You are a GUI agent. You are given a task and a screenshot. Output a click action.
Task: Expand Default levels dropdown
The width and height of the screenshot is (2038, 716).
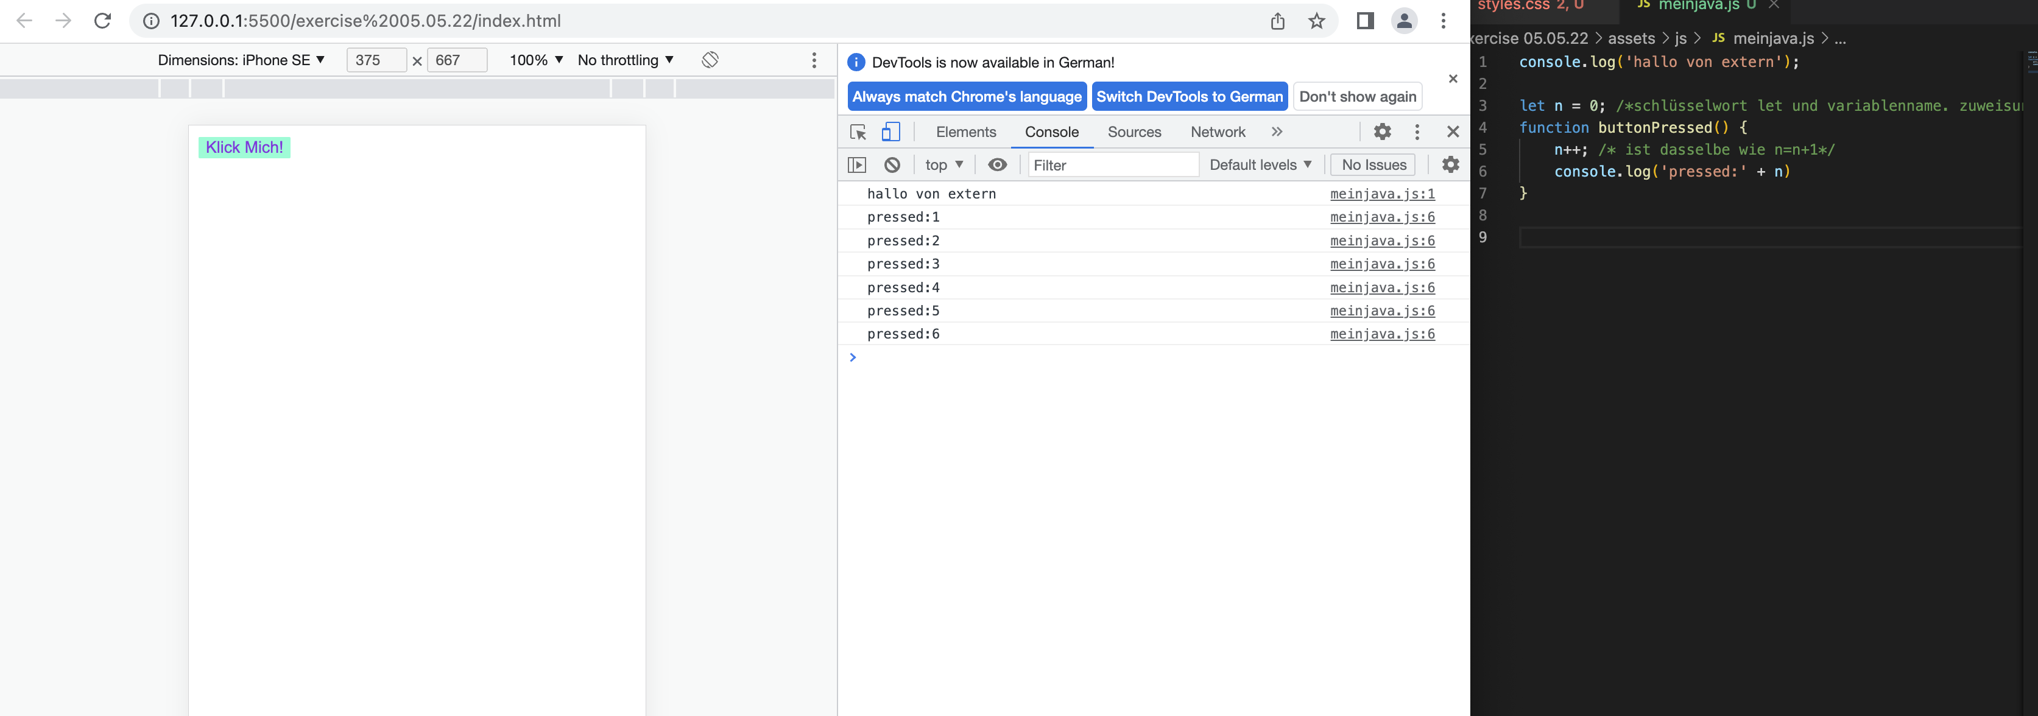tap(1260, 164)
